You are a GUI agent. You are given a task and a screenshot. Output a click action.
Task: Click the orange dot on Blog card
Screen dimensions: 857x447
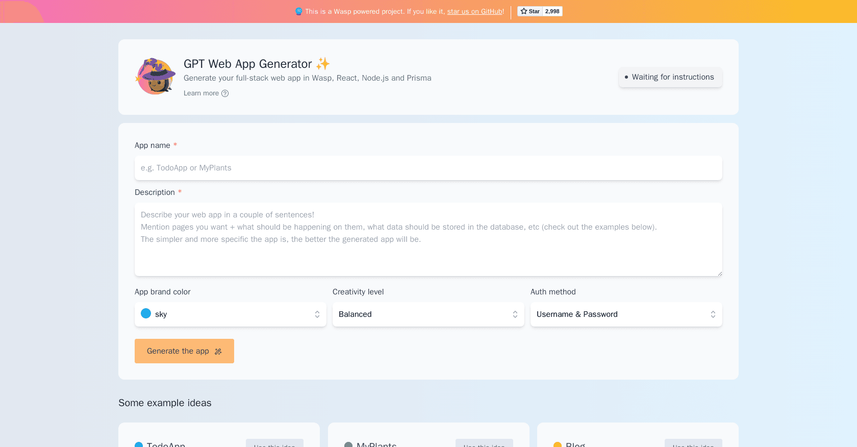point(558,445)
